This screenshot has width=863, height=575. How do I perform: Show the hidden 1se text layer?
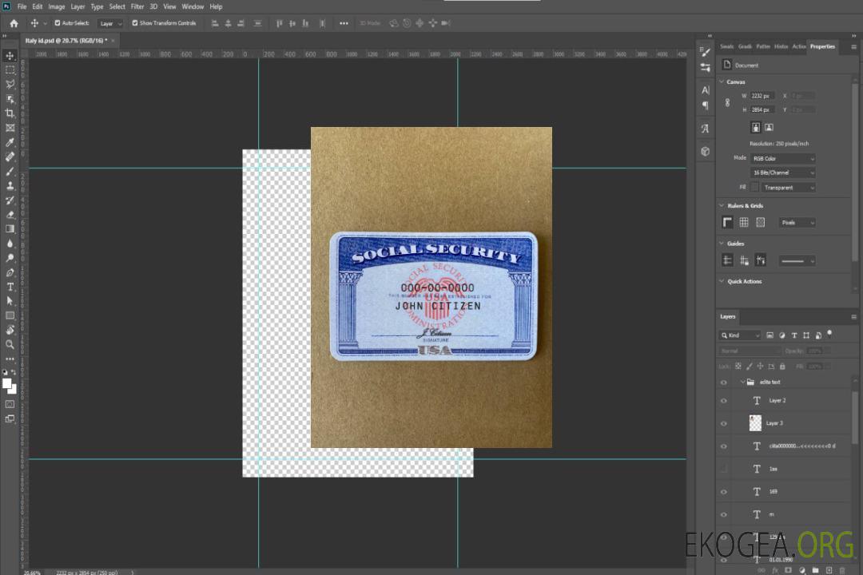pos(724,469)
